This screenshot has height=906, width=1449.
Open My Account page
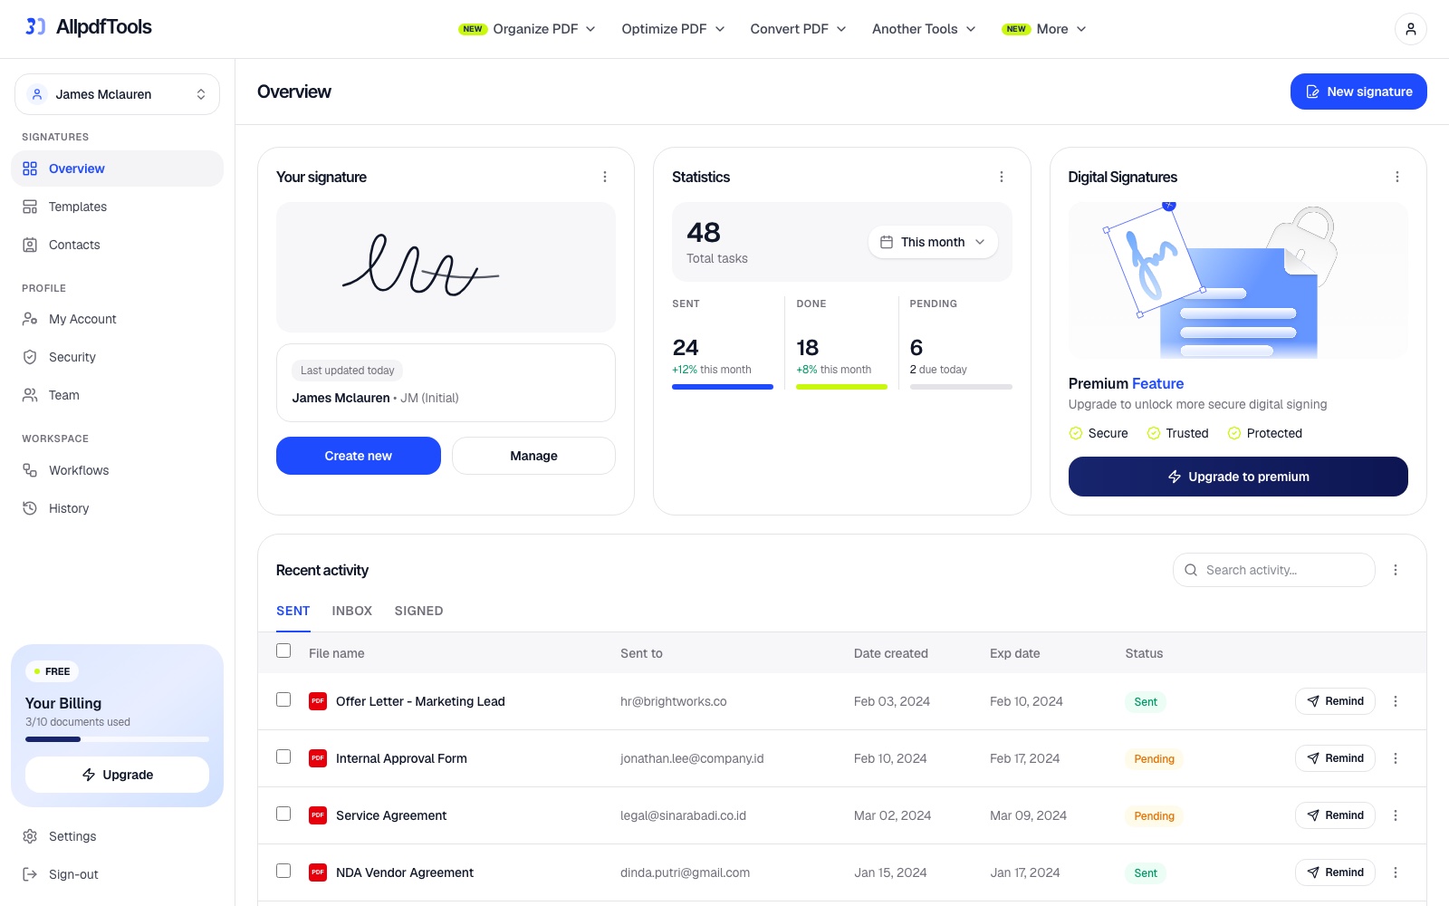[117, 319]
